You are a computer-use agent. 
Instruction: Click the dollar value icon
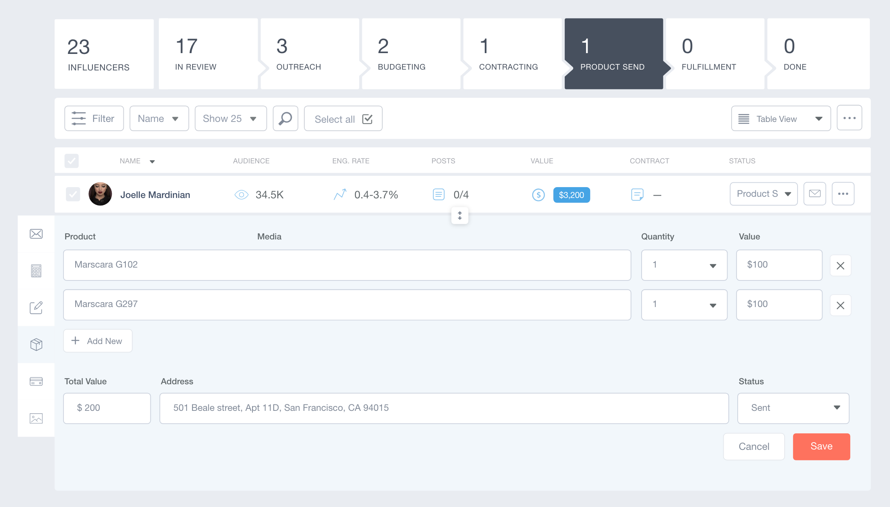click(538, 195)
